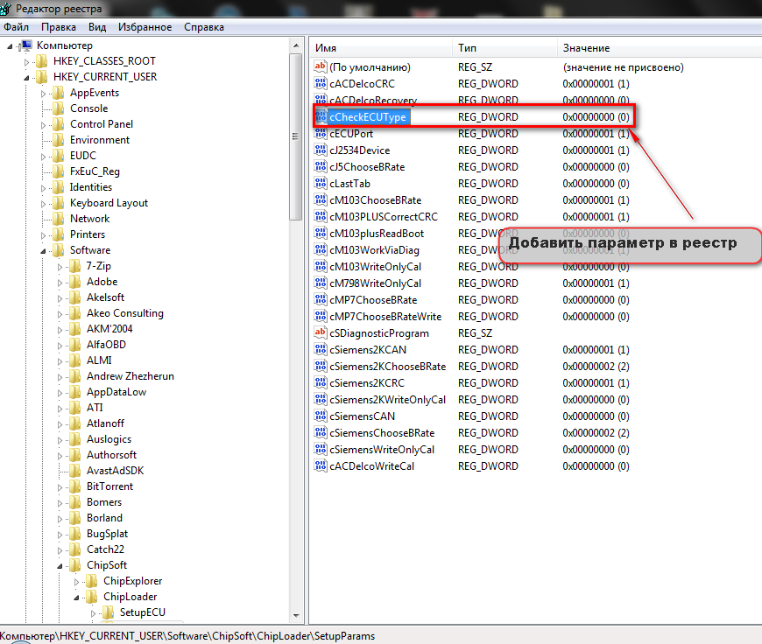Click the registry editor title bar icon

9,9
